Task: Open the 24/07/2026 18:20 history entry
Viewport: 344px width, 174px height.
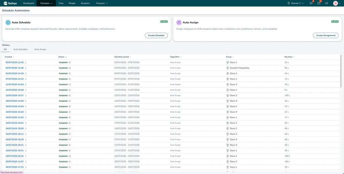Action: click(x=15, y=139)
